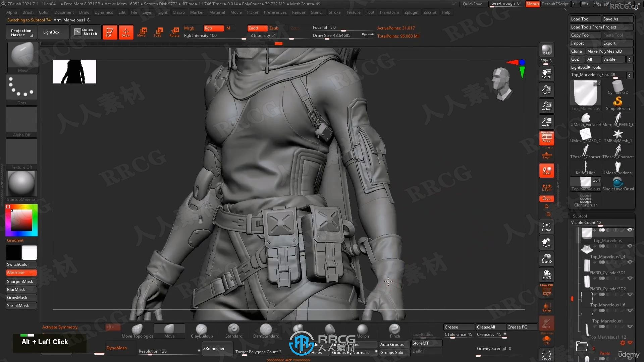Open the Alpha menu in menu bar
644x362 pixels.
pyautogui.click(x=11, y=12)
